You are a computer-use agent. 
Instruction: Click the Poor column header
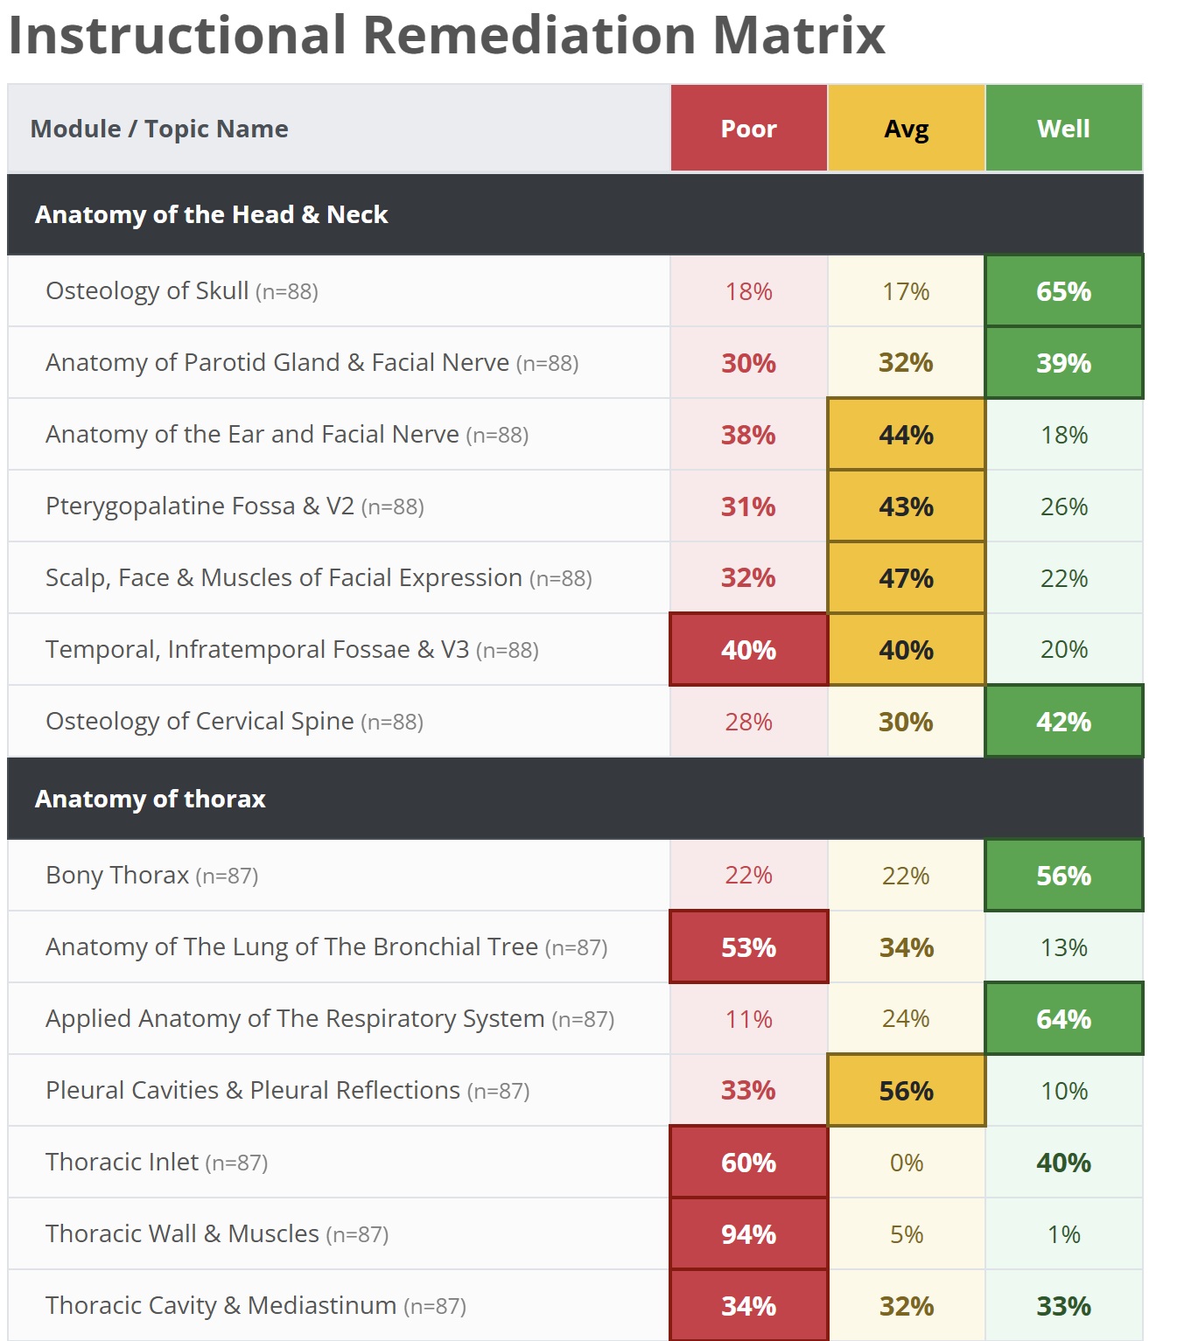pos(748,128)
